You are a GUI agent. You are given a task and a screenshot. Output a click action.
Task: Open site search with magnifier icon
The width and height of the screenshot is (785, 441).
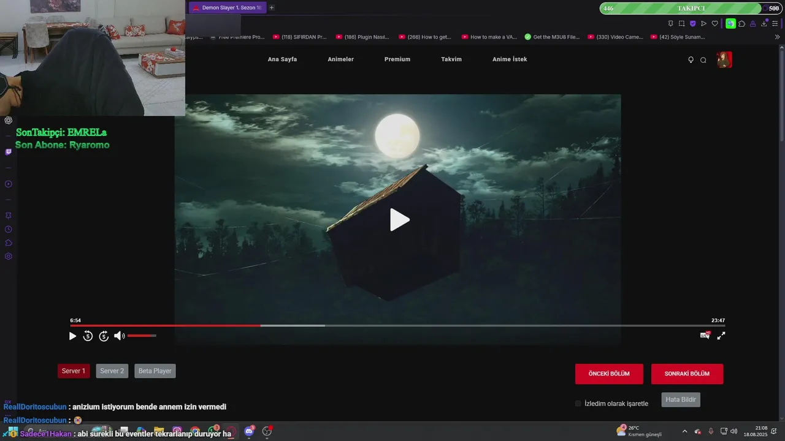click(703, 60)
